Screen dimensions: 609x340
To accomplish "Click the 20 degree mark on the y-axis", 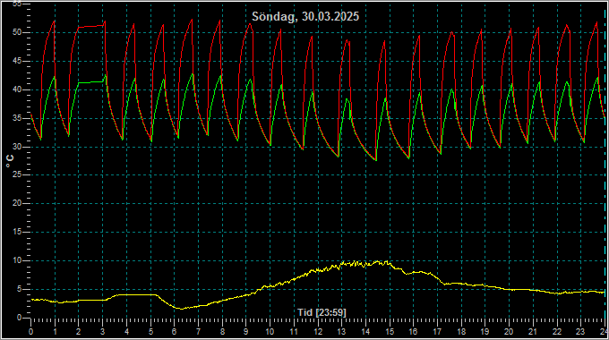I will click(x=17, y=203).
